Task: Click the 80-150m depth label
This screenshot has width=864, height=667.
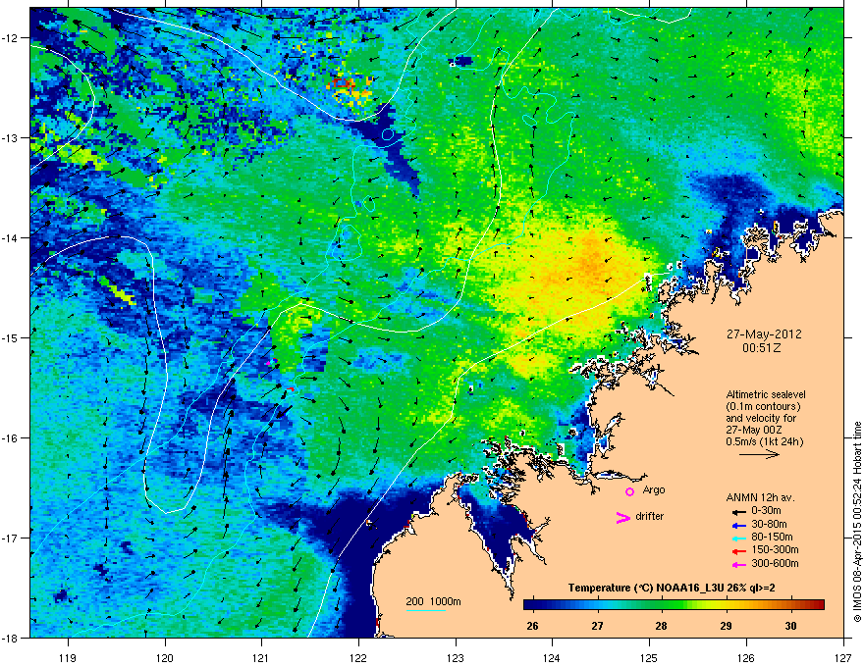Action: pos(772,538)
